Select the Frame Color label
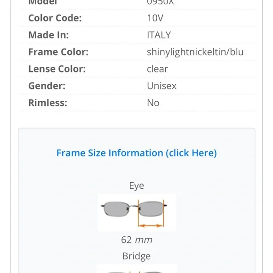Image resolution: width=273 pixels, height=273 pixels. click(x=58, y=52)
